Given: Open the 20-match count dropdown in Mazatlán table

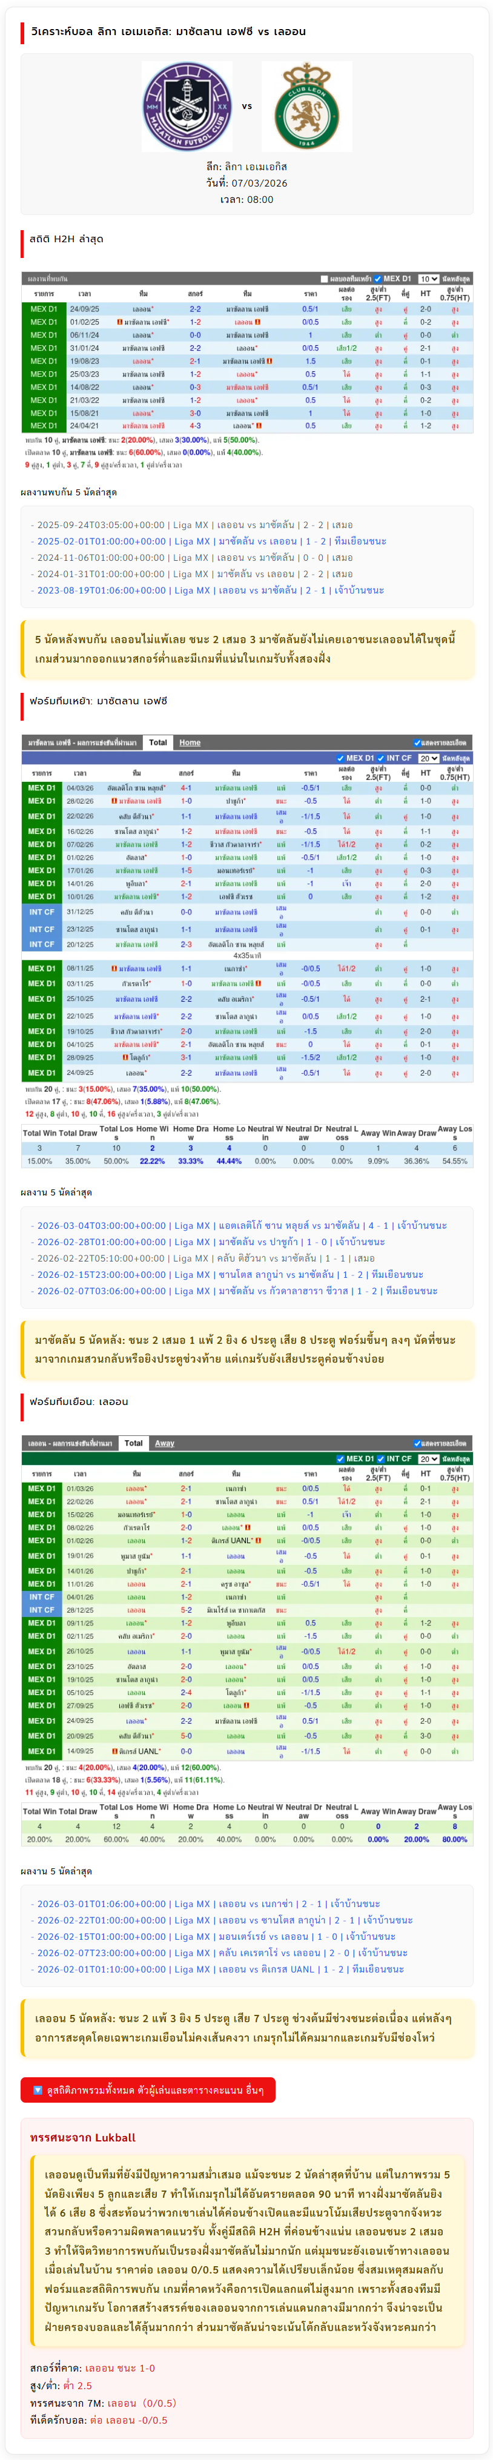Looking at the screenshot, I should [x=429, y=758].
